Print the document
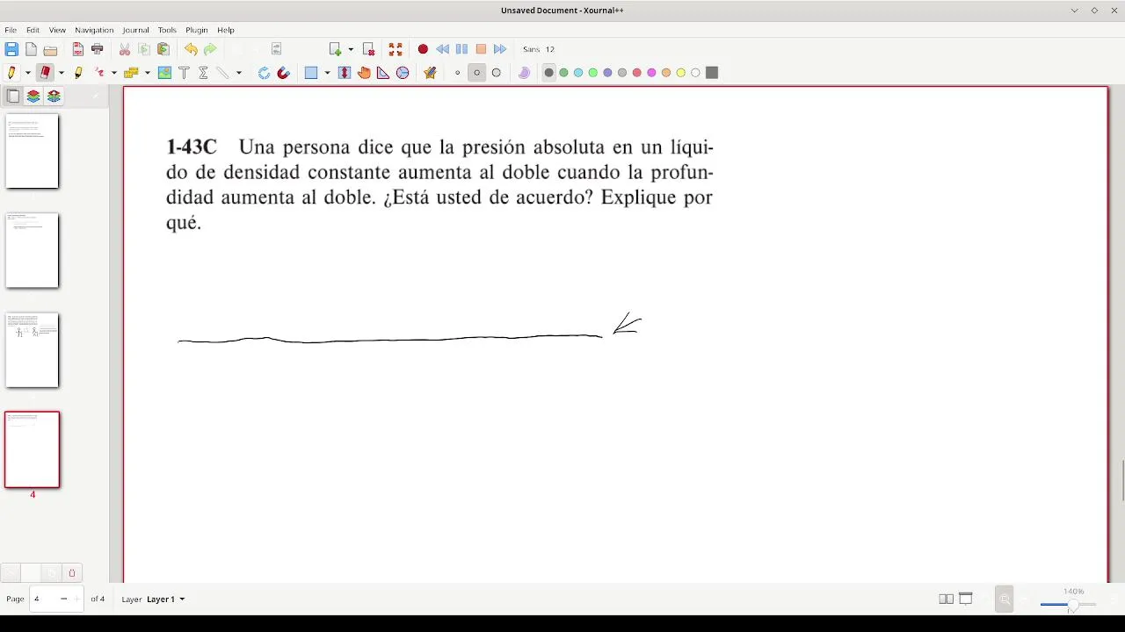 (98, 49)
